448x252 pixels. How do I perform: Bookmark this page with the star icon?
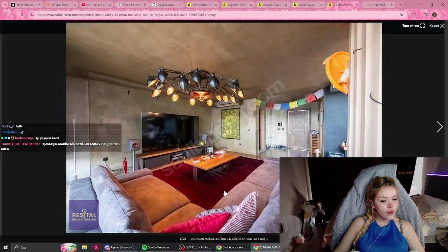[402, 15]
